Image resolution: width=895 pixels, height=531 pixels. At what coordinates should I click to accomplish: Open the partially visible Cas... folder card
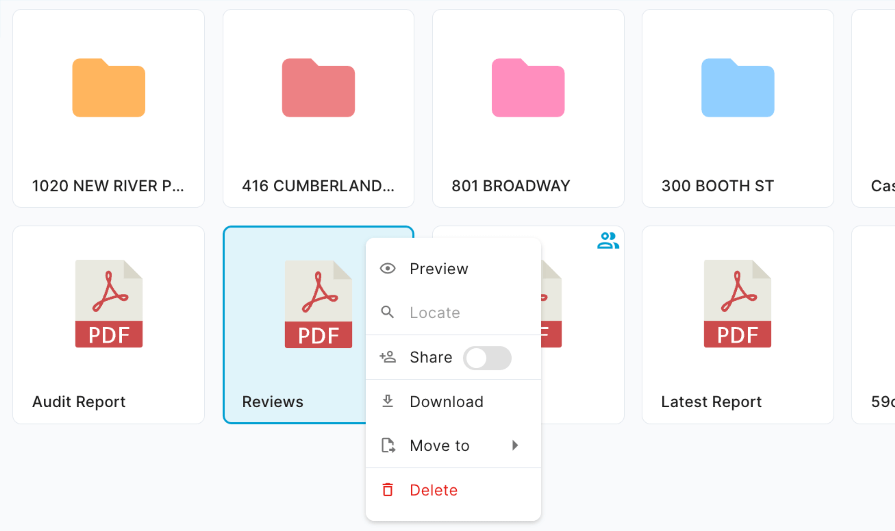click(874, 108)
